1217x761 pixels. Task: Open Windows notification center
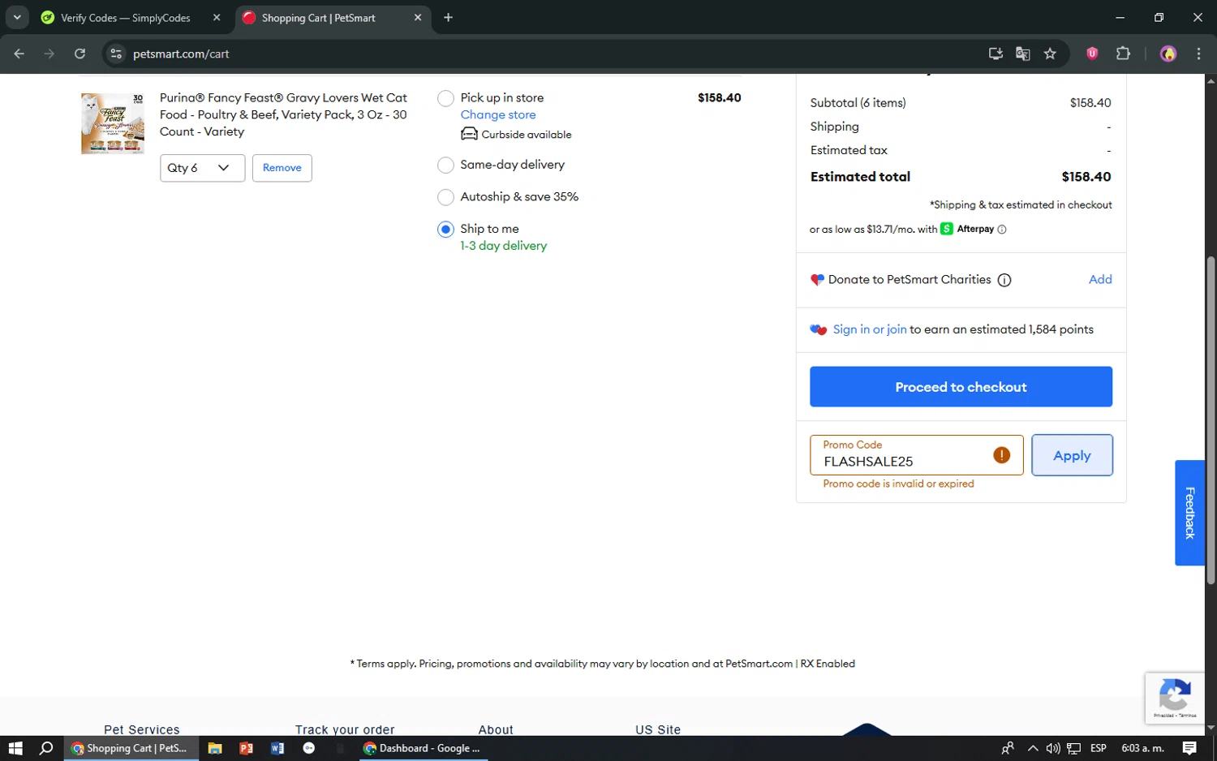coord(1189,748)
